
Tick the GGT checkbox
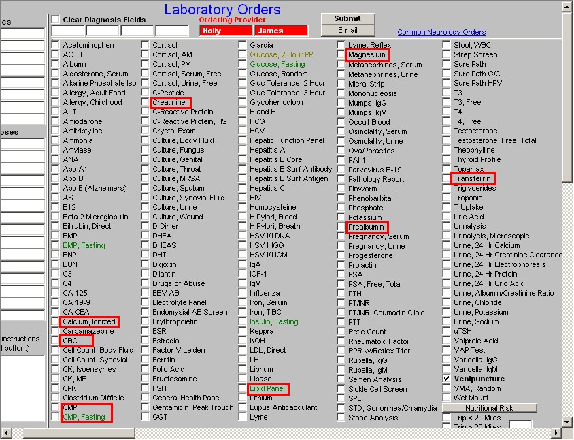(x=146, y=417)
